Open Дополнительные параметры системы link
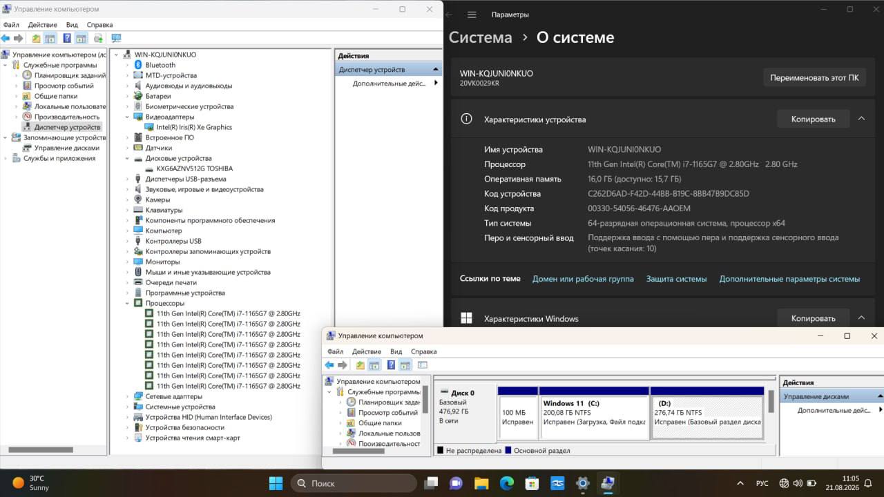This screenshot has width=884, height=497. click(x=789, y=279)
